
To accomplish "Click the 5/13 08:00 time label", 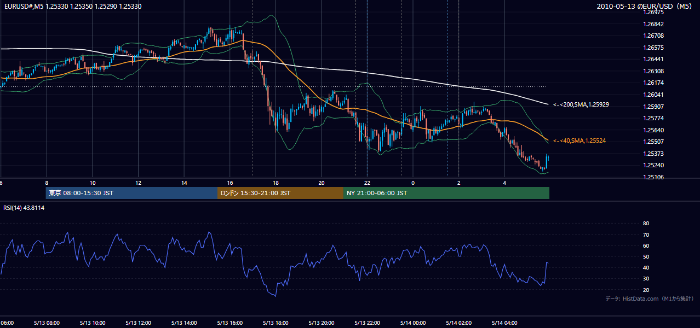I will (47, 323).
